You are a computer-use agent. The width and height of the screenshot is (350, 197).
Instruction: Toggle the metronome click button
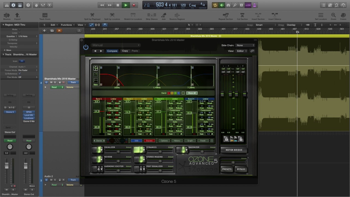pyautogui.click(x=255, y=5)
